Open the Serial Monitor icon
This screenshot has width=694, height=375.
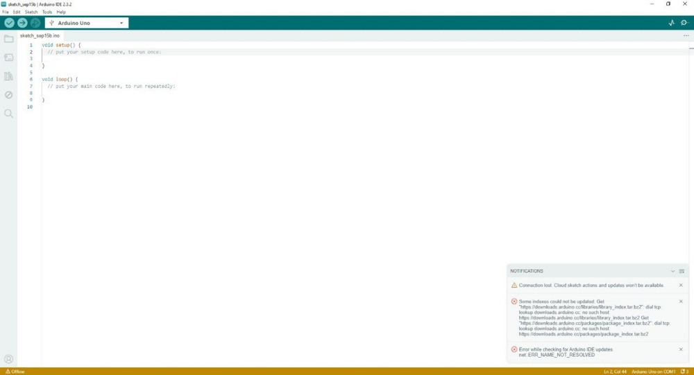pos(684,23)
